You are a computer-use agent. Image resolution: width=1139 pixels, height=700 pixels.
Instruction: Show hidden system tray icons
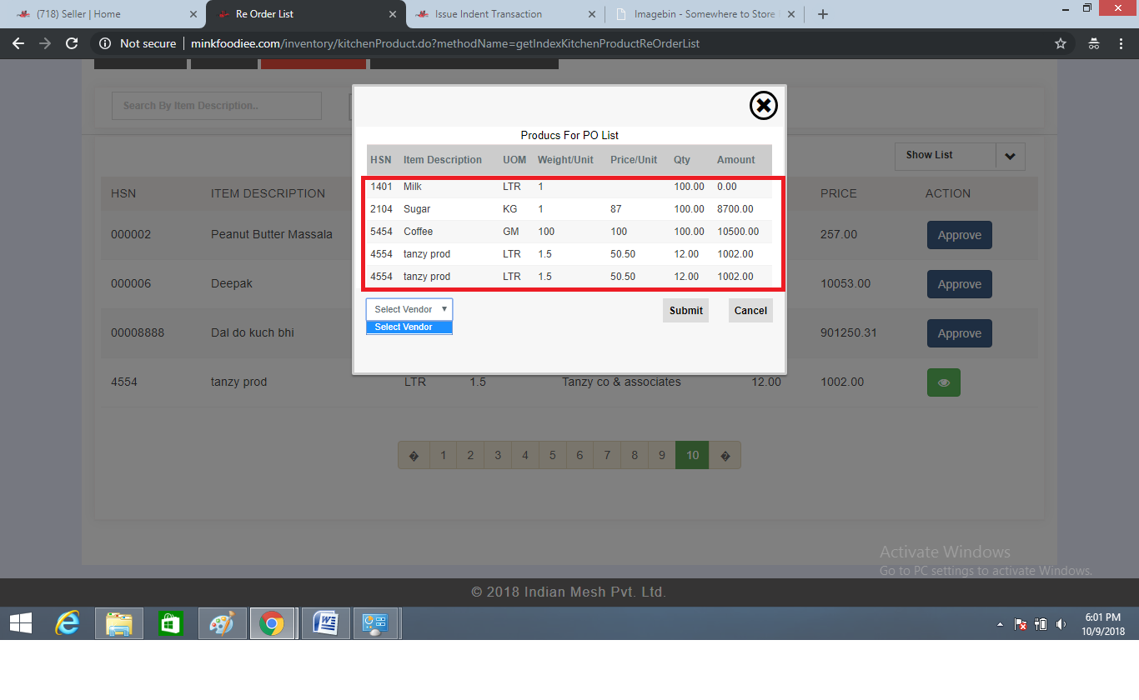click(1000, 624)
